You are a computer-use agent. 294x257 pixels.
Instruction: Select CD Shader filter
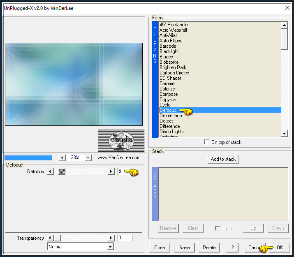220,78
